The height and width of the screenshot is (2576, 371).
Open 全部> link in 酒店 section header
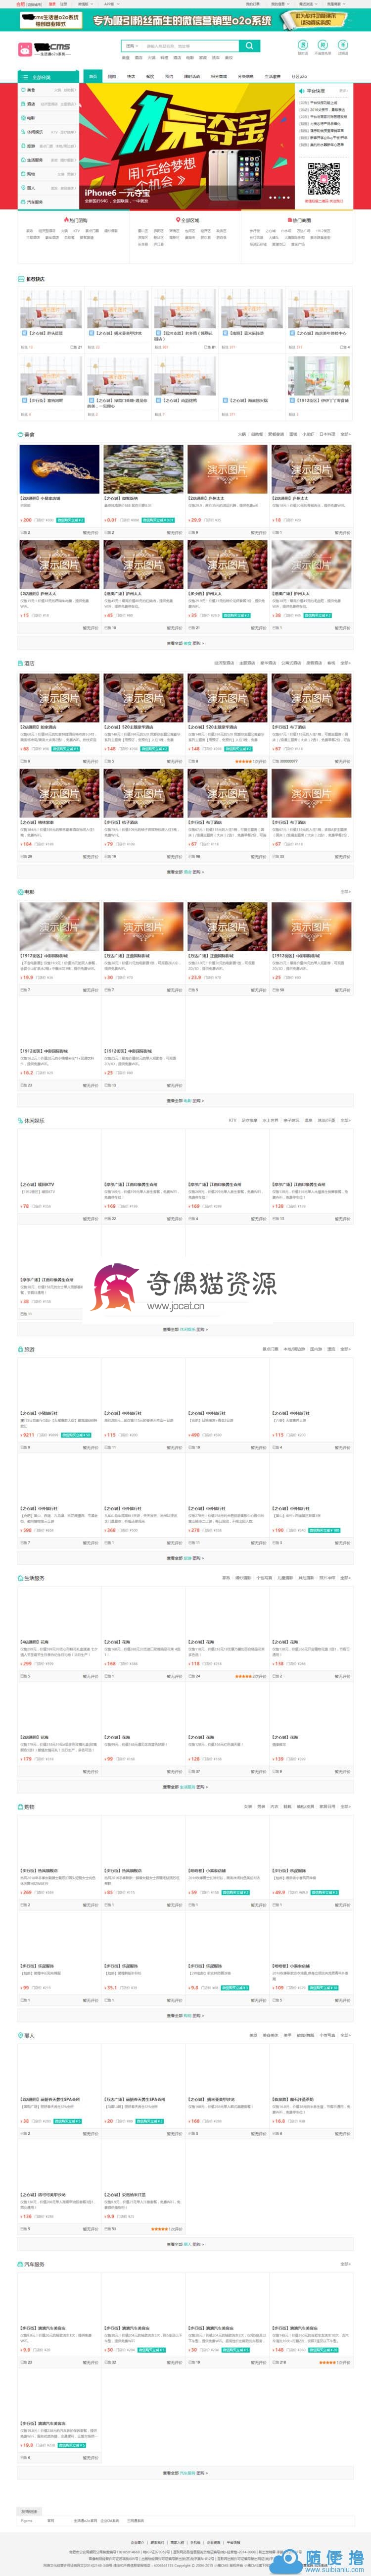[x=346, y=663]
